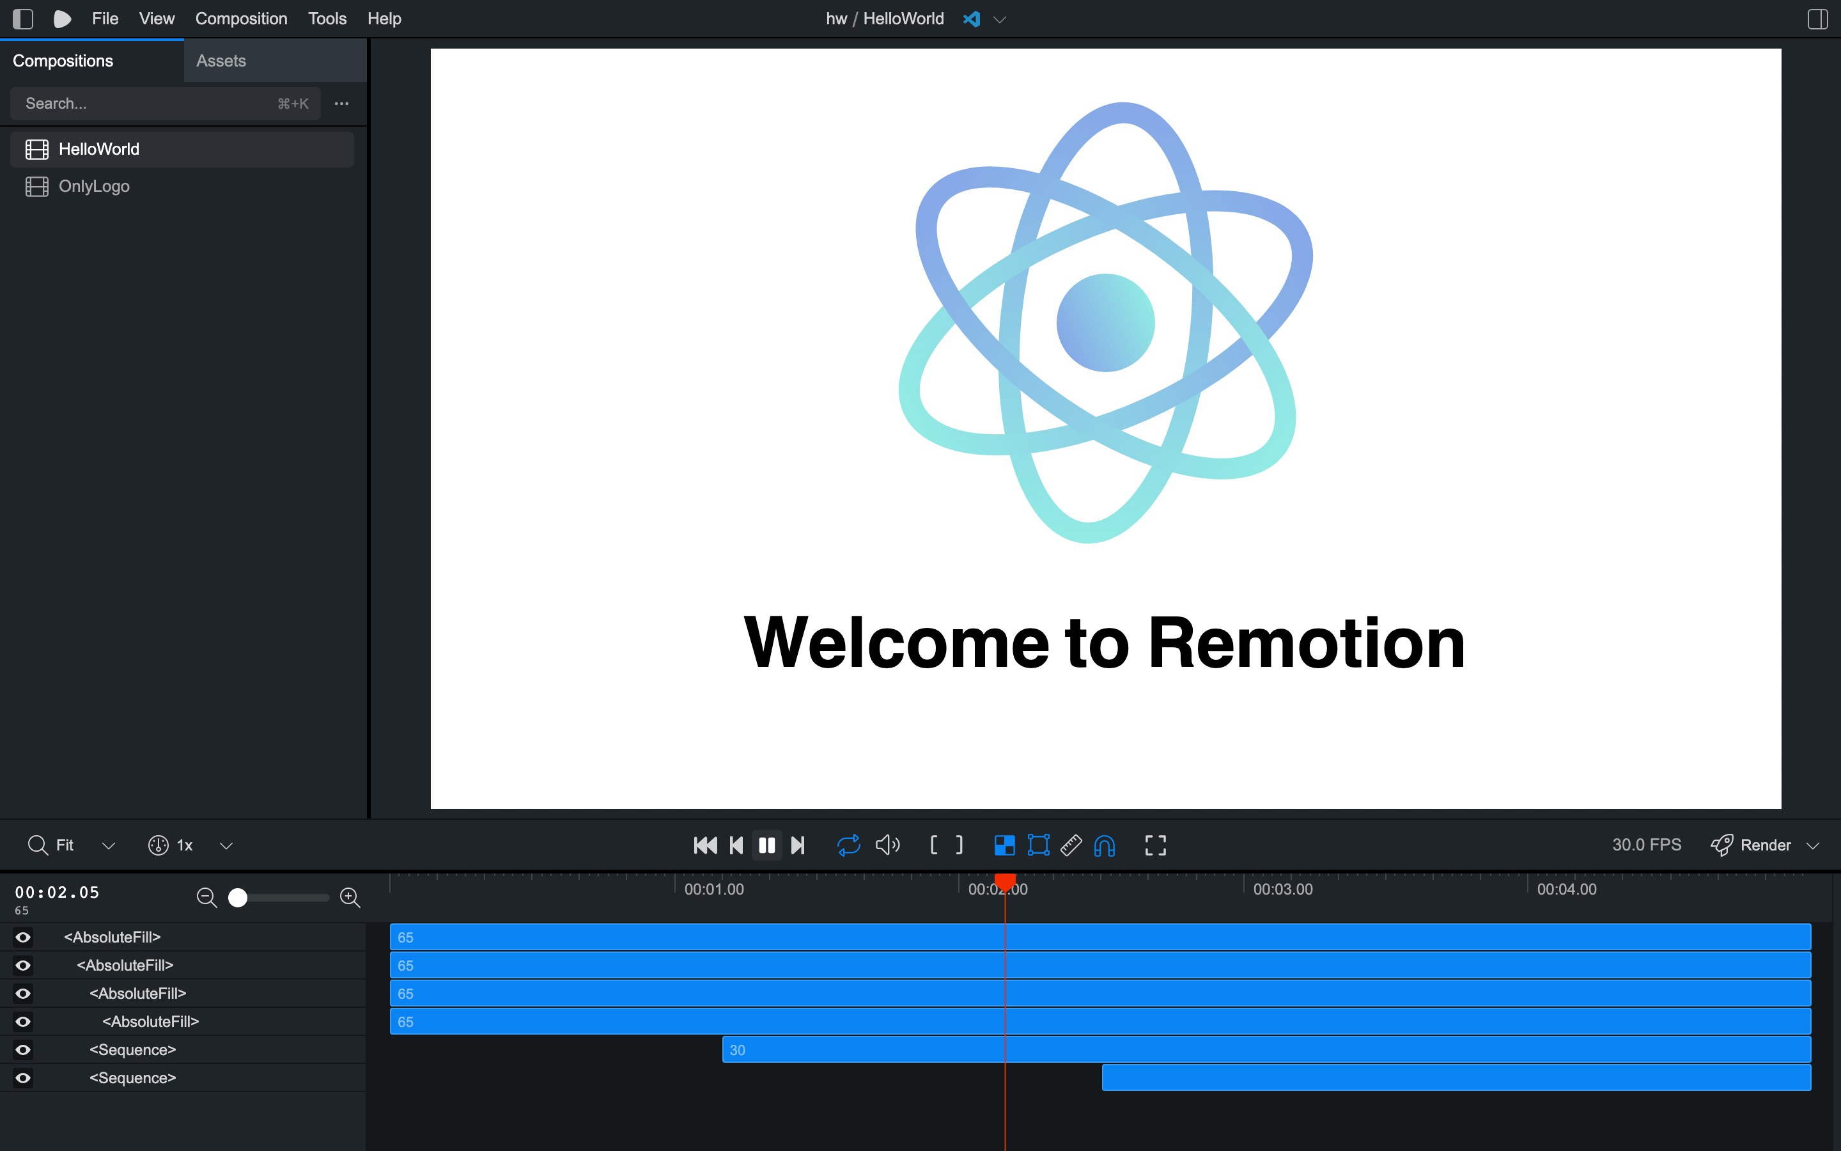Viewport: 1841px width, 1151px height.
Task: Click the hw / HelloWorld title
Action: [x=885, y=19]
